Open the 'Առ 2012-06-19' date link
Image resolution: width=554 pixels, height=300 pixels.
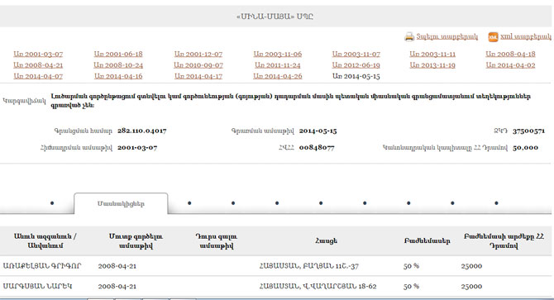pyautogui.click(x=356, y=65)
